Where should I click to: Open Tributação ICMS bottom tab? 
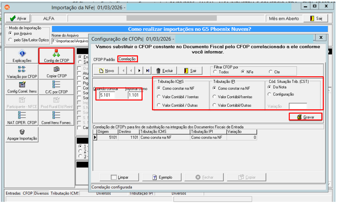tap(65, 193)
